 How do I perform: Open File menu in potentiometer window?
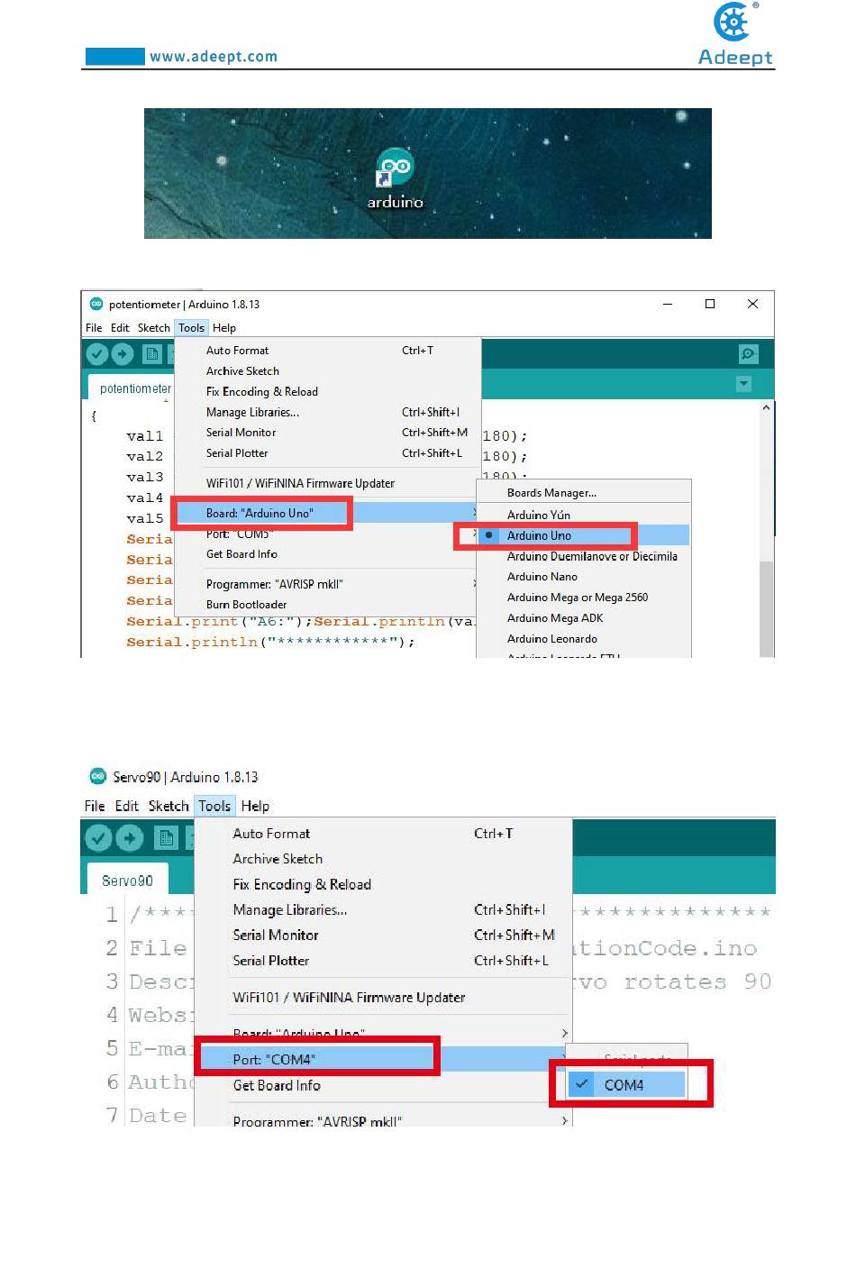pos(94,328)
